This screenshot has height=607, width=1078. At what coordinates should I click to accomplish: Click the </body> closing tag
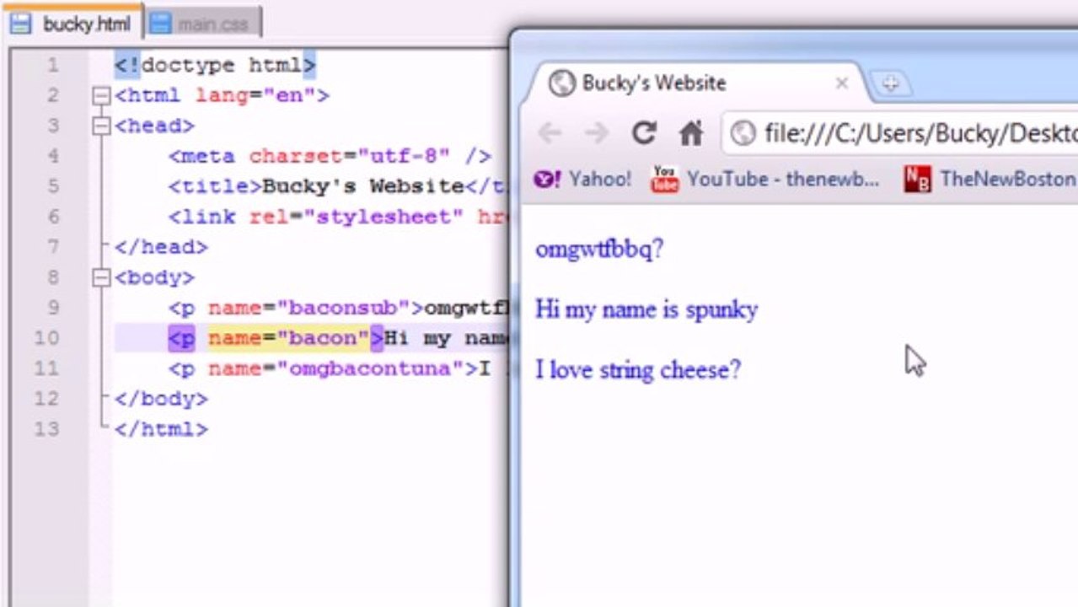pyautogui.click(x=161, y=399)
